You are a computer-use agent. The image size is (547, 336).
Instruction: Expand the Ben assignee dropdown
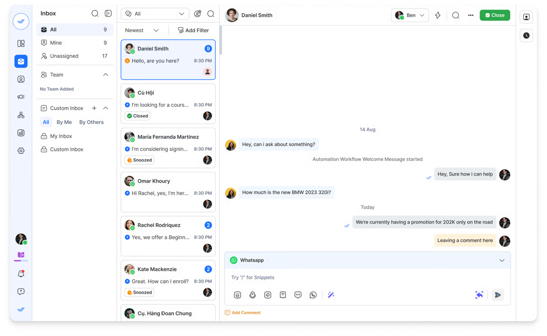410,16
